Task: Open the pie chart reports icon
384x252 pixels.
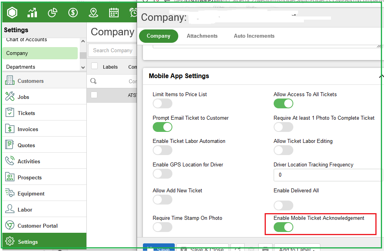Action: click(x=52, y=13)
